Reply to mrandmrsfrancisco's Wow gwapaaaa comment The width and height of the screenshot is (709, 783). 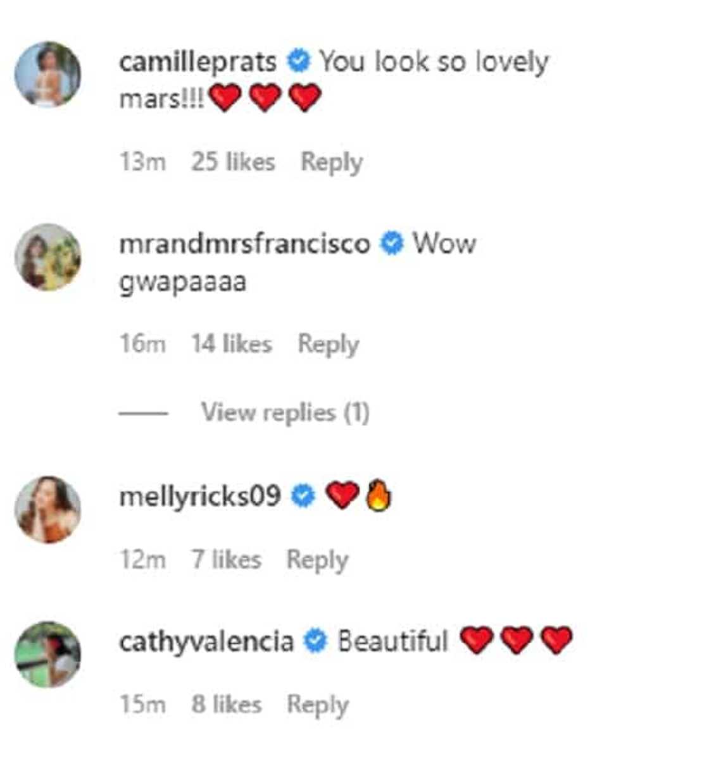(x=328, y=344)
